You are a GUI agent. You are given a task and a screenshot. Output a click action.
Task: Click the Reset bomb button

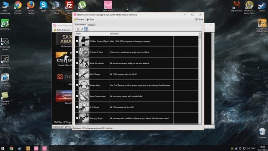[x=90, y=19]
